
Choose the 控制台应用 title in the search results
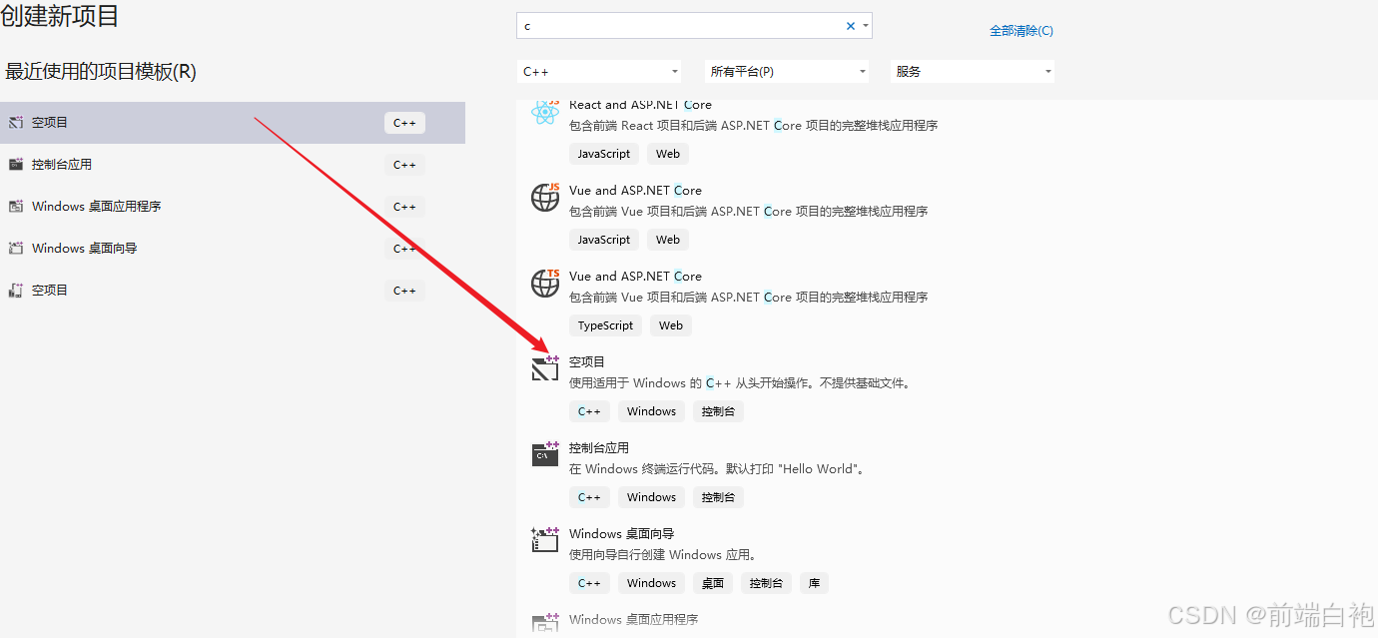pos(599,448)
